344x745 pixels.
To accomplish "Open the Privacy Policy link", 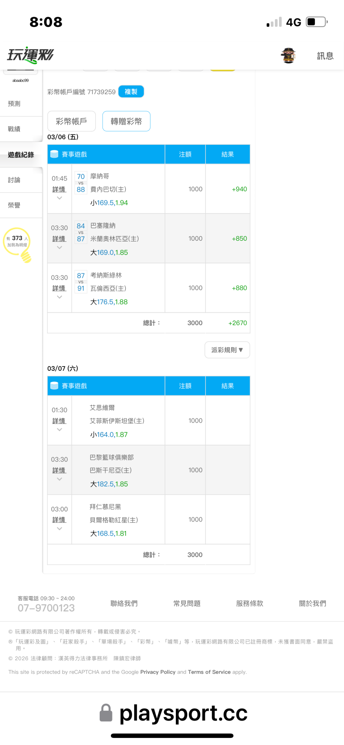I will click(158, 672).
